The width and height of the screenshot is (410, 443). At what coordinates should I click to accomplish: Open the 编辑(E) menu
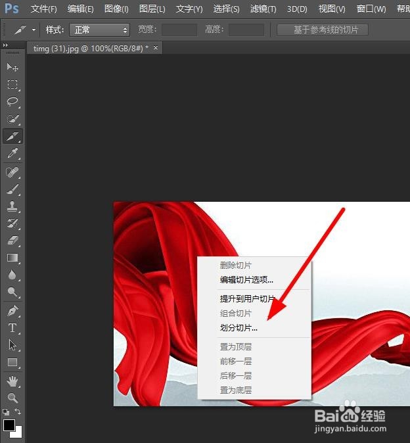click(80, 9)
